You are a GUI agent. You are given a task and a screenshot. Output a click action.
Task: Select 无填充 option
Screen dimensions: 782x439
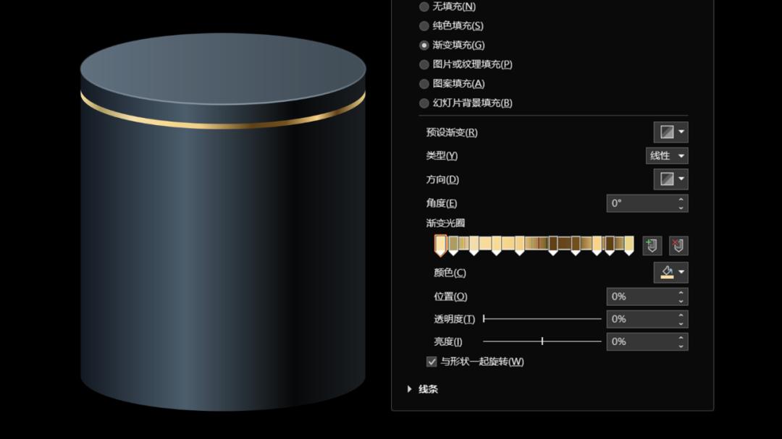click(424, 7)
